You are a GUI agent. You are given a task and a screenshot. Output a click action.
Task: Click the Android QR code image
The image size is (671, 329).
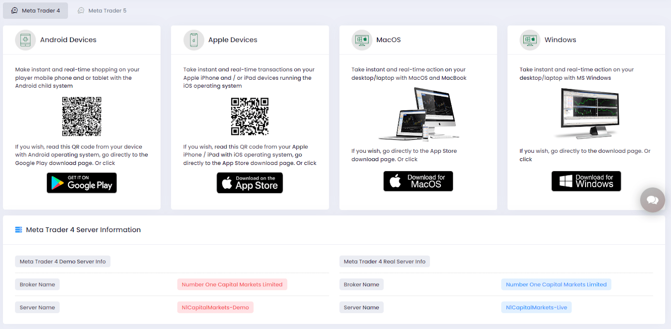82,117
